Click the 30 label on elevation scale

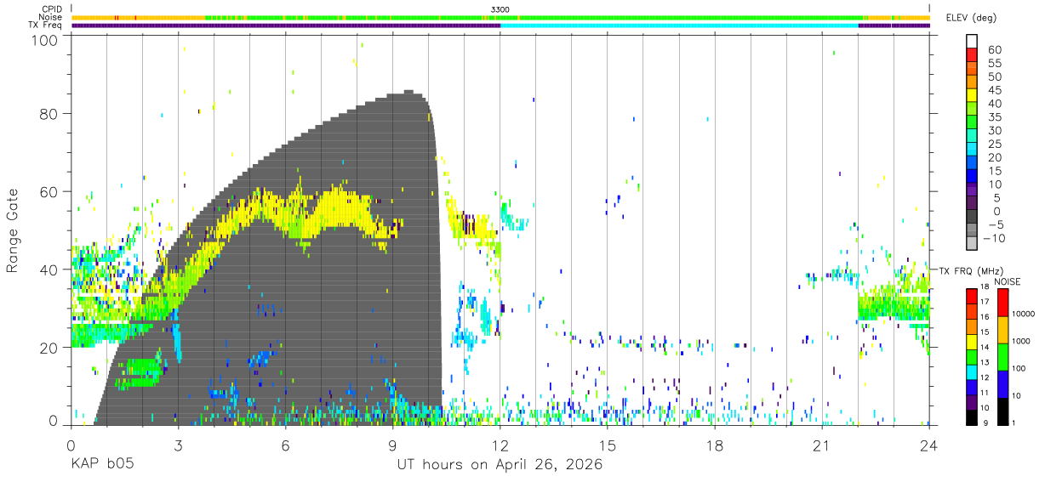pos(993,130)
